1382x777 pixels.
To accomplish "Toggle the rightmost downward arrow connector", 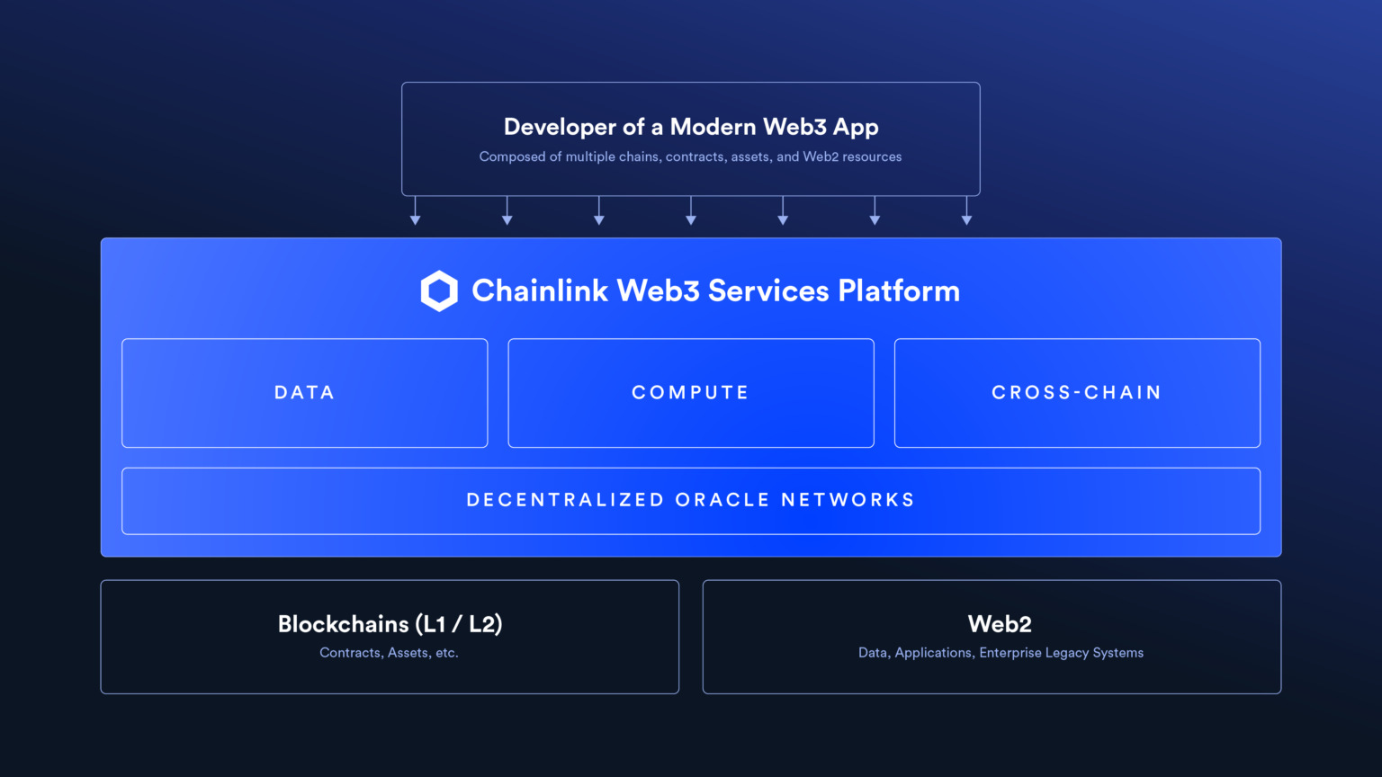I will pos(966,213).
